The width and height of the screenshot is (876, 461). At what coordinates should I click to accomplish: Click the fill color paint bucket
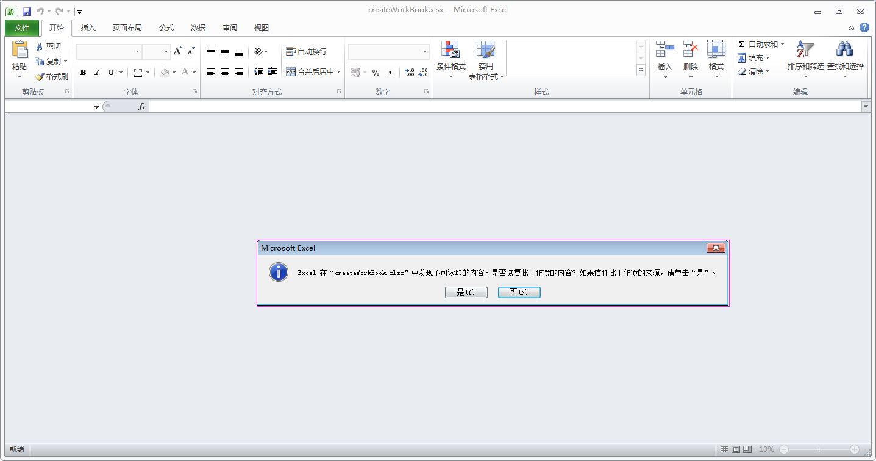coord(165,72)
